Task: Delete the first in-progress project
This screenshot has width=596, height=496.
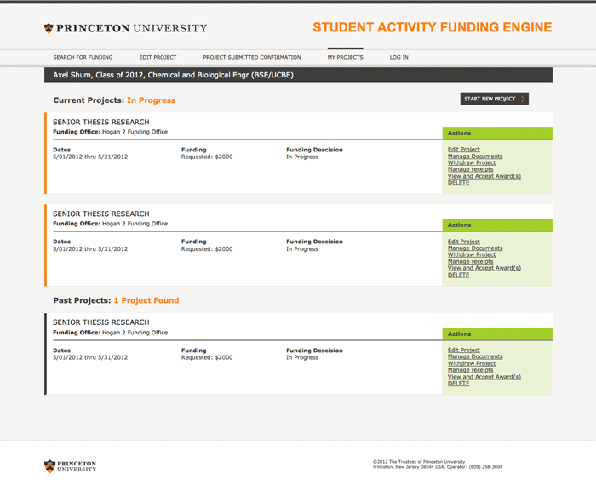Action: coord(458,183)
